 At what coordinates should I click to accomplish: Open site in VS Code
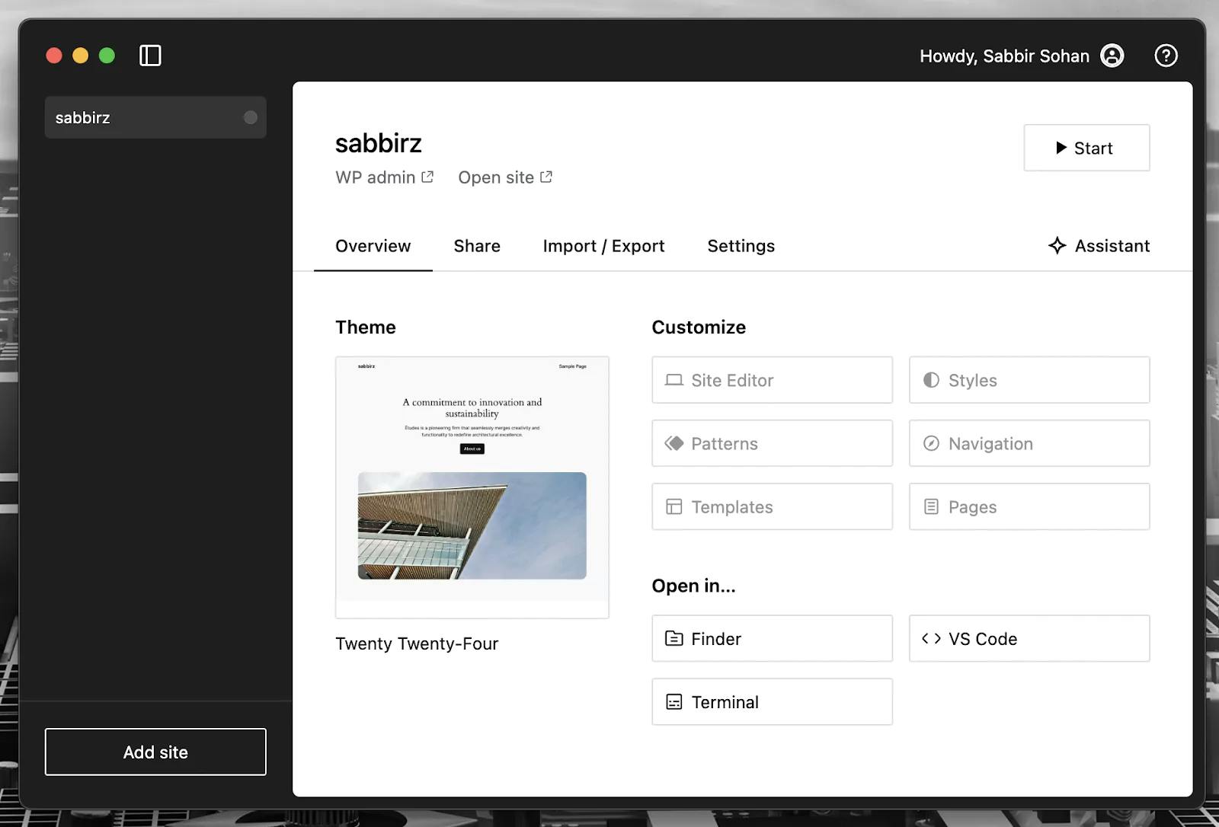[1029, 638]
